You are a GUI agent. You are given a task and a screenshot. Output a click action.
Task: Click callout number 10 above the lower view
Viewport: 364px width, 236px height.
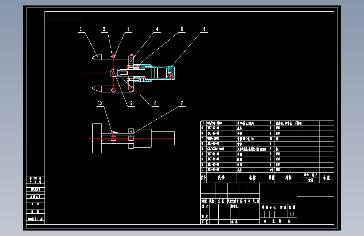[x=100, y=103]
